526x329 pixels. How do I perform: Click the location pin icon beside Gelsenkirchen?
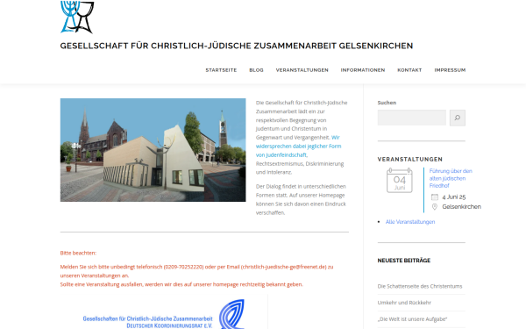coord(435,207)
